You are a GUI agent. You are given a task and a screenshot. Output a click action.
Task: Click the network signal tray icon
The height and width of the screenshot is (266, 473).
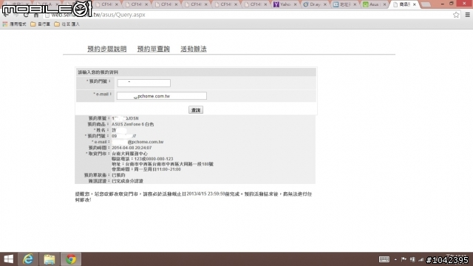pos(421,259)
